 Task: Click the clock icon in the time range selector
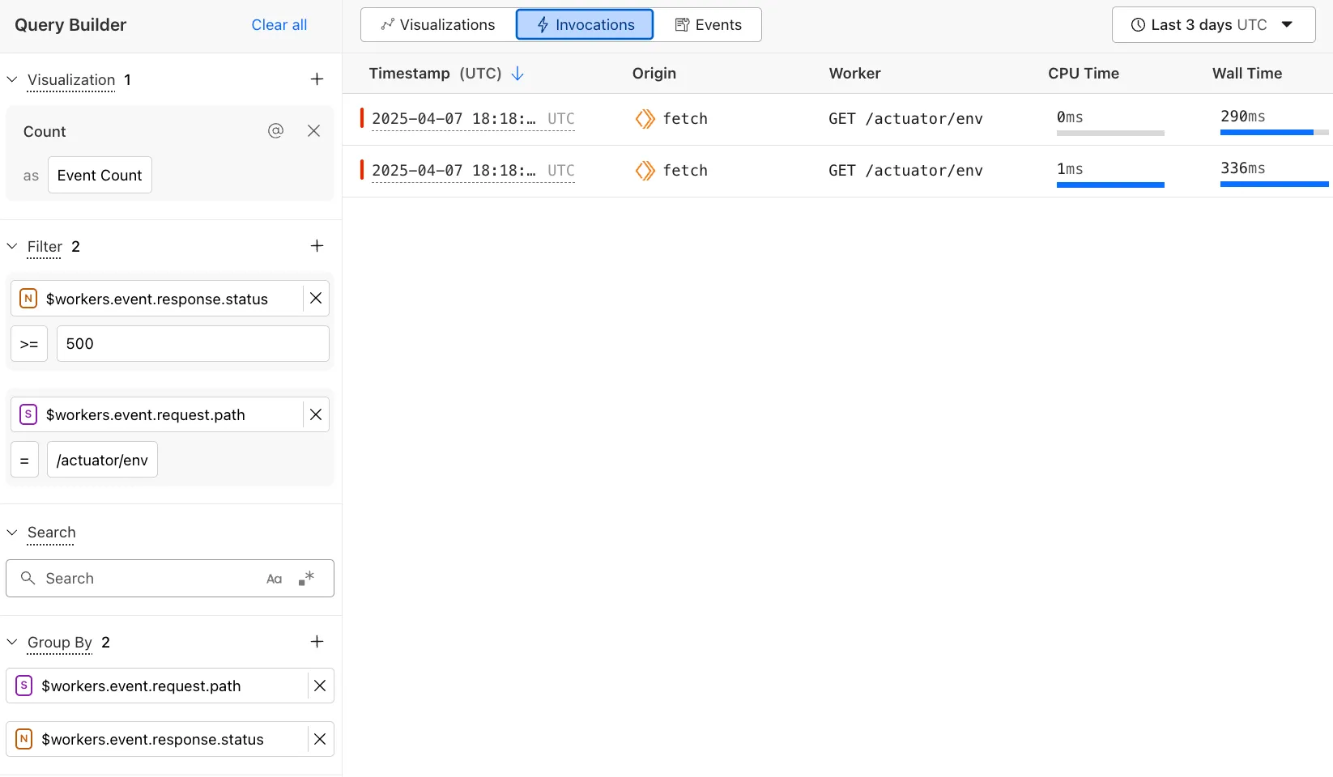(1139, 24)
